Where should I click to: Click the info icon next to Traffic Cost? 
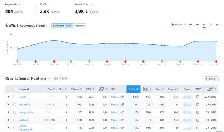click(x=91, y=4)
